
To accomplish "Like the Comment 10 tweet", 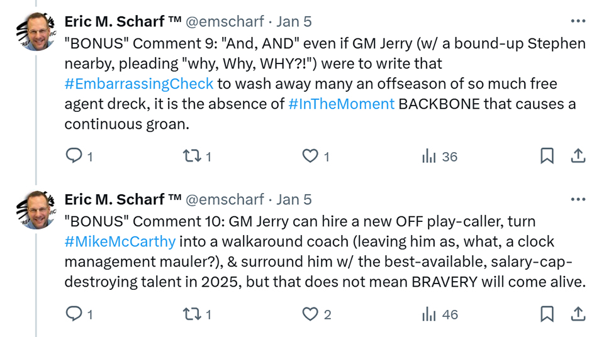I will point(316,314).
